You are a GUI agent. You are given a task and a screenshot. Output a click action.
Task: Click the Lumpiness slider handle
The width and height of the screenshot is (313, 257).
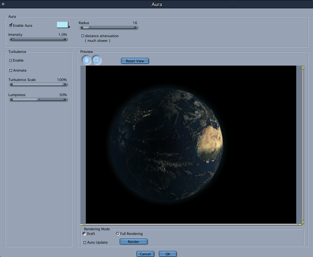38,99
